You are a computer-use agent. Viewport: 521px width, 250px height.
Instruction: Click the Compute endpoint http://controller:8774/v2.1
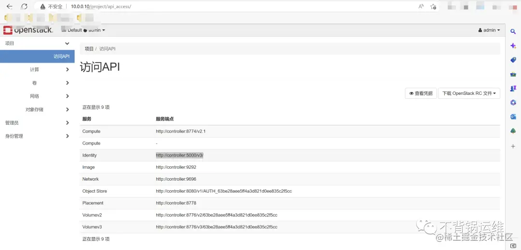(x=181, y=132)
